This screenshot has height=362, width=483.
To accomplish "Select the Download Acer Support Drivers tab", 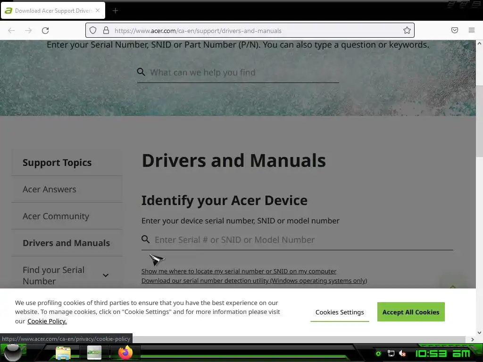I will point(53,10).
